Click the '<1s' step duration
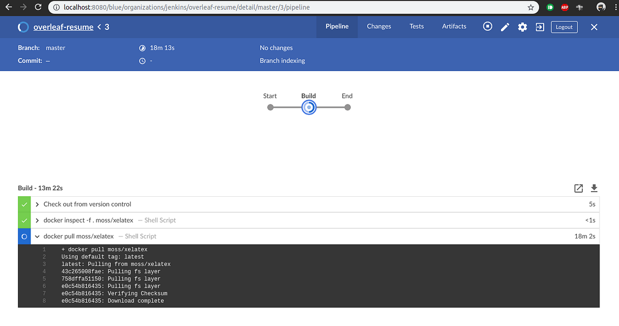 tap(590, 220)
